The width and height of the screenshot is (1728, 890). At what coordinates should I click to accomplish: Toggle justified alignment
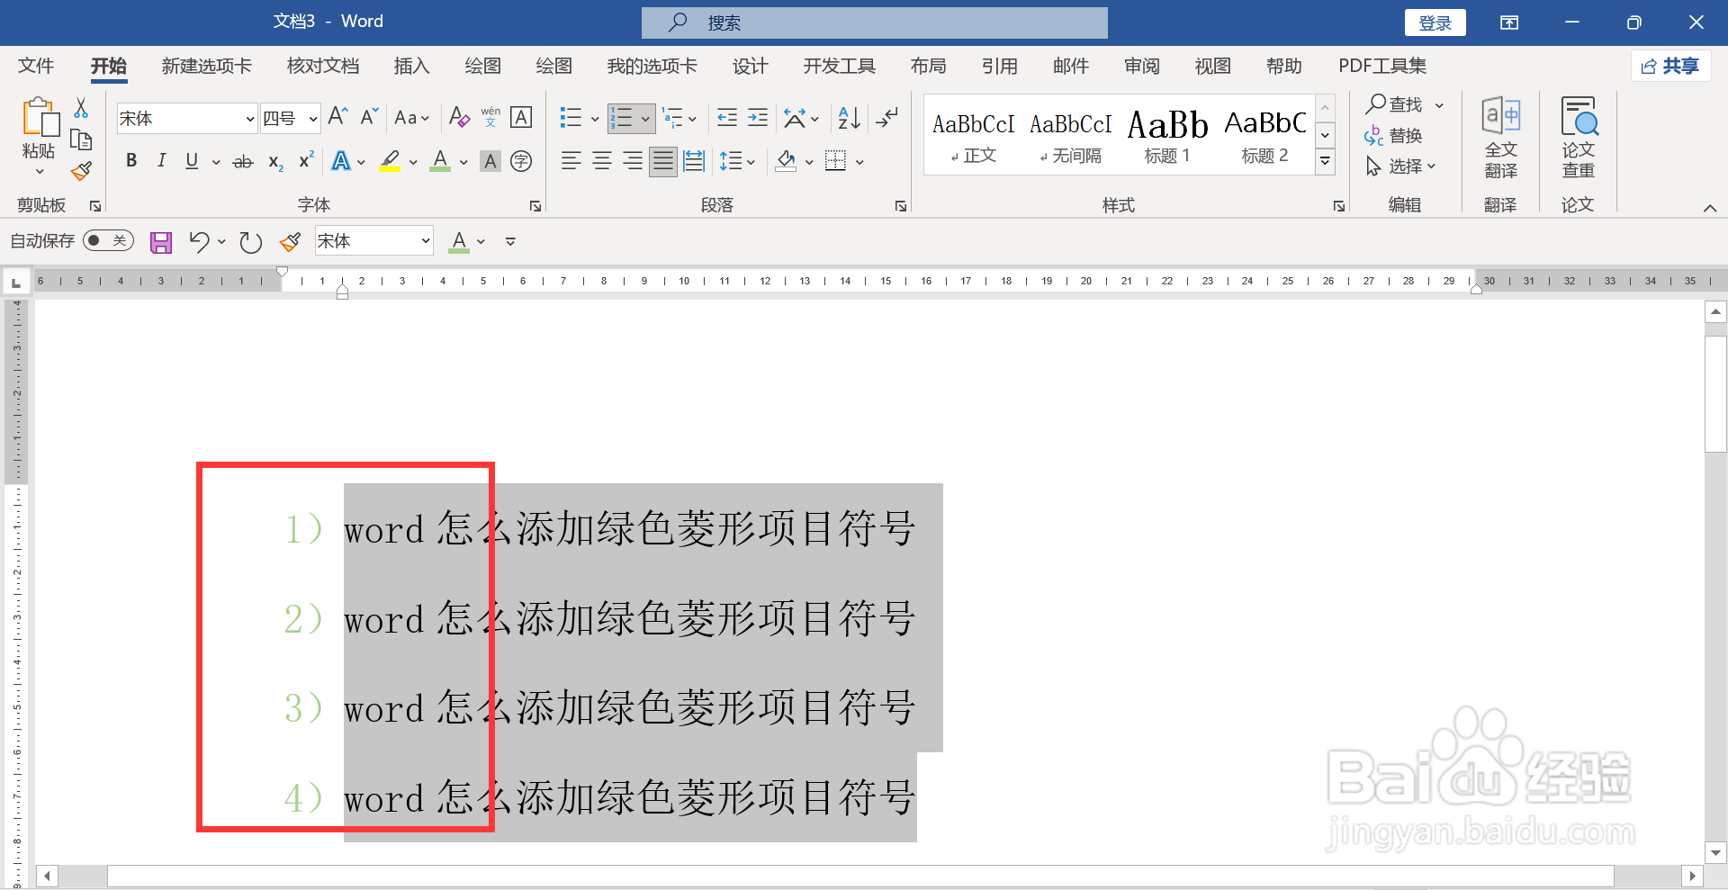tap(663, 162)
